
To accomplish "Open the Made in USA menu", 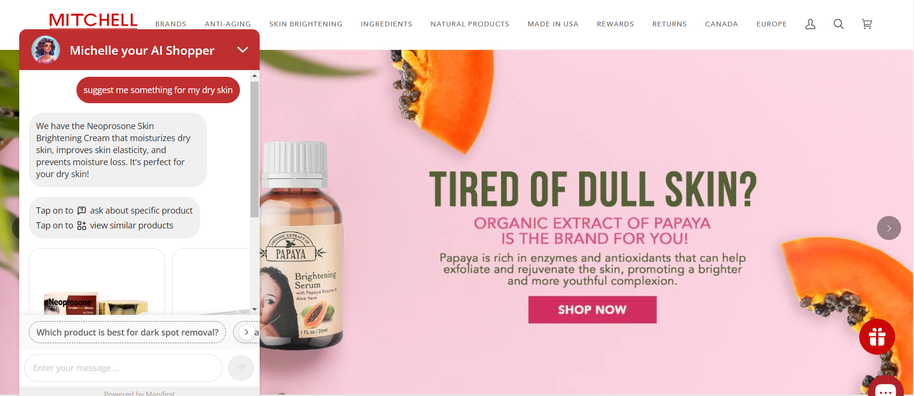I will (553, 24).
